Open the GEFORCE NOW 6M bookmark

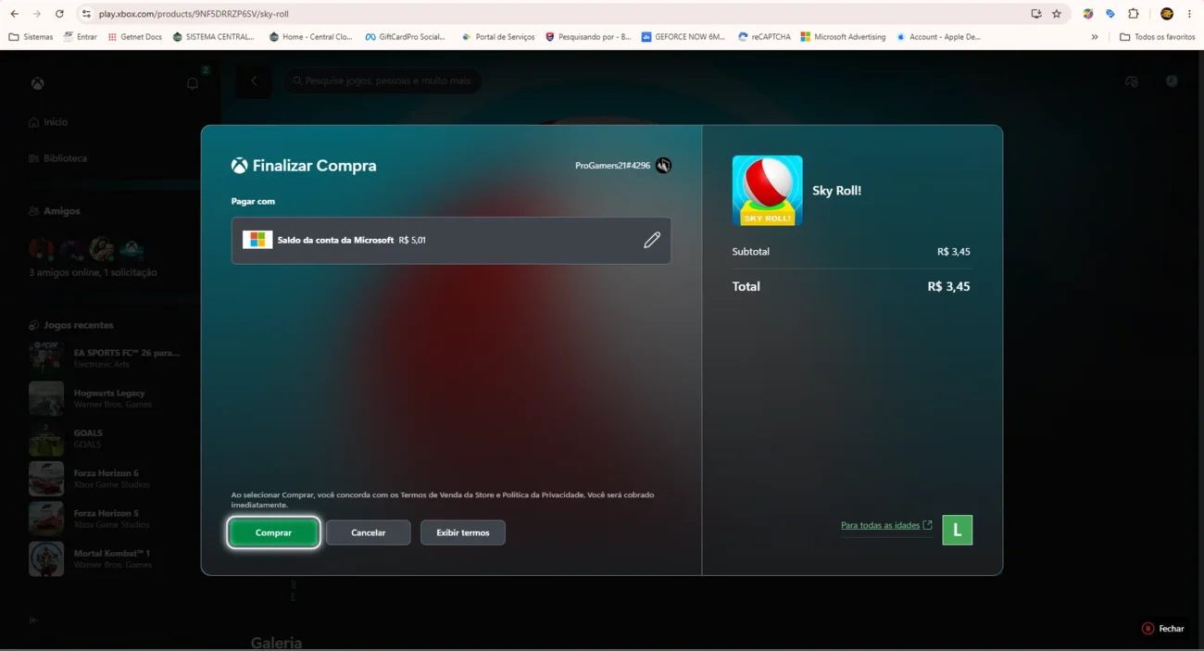click(x=684, y=37)
